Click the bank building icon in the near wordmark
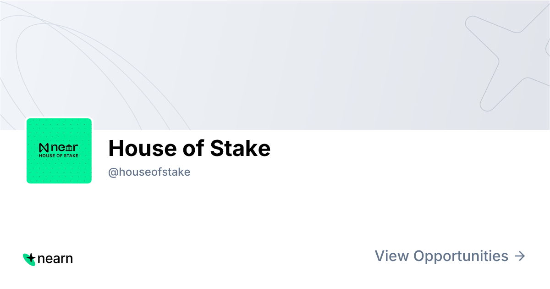The height and width of the screenshot is (289, 550). pos(68,147)
